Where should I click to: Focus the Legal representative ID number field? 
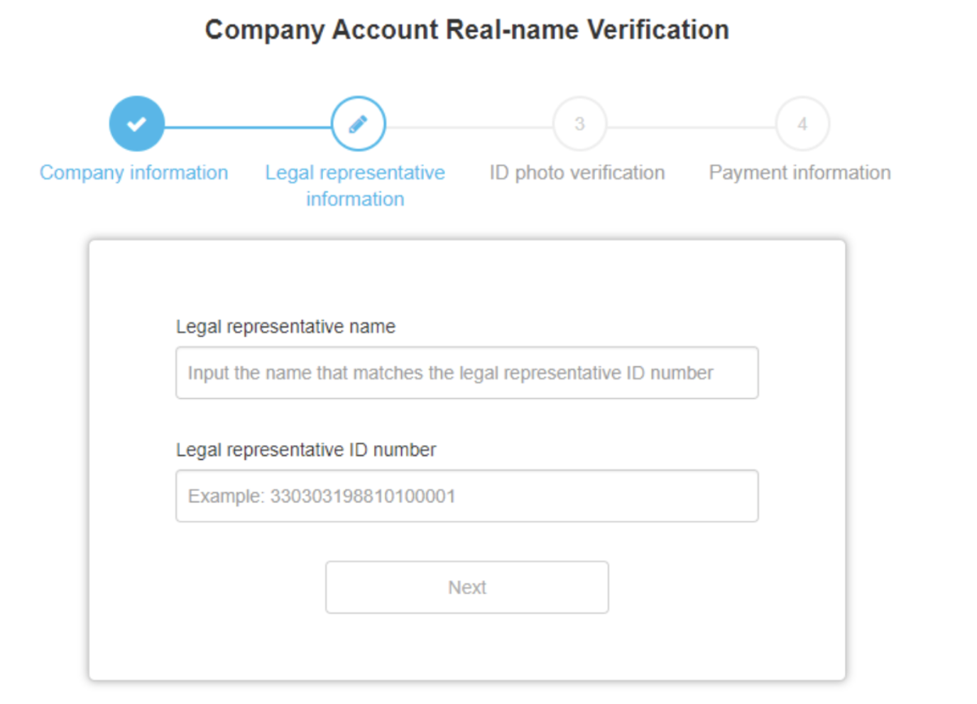click(x=466, y=496)
